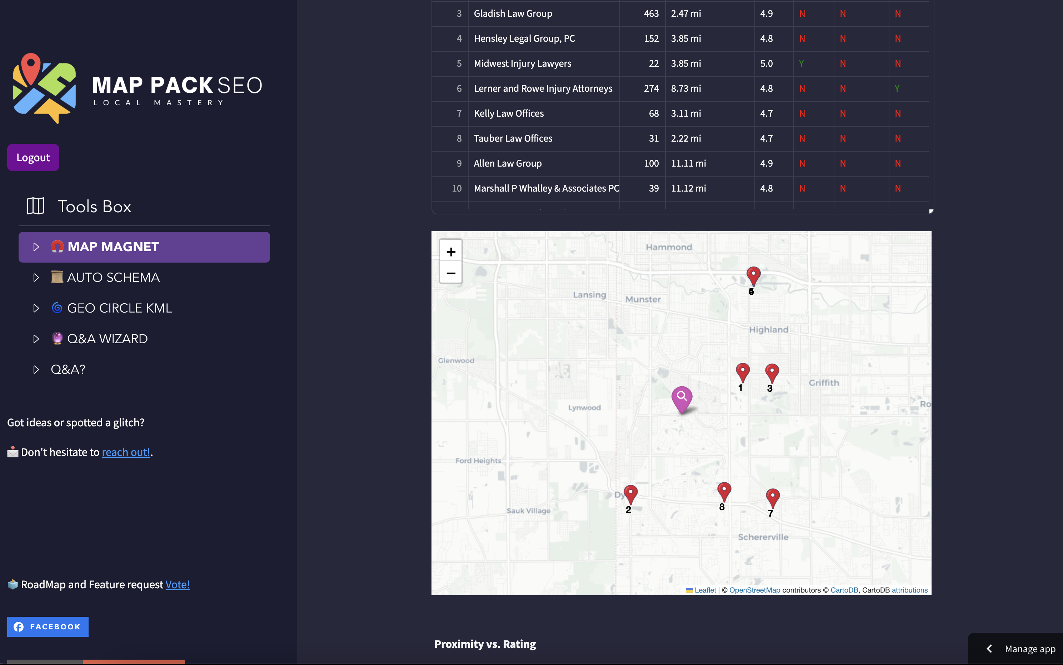
Task: Click map marker number 2
Action: [x=630, y=495]
